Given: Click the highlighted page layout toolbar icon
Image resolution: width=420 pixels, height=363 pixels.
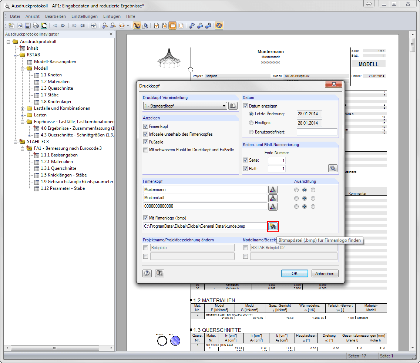Looking at the screenshot, I should point(173,26).
